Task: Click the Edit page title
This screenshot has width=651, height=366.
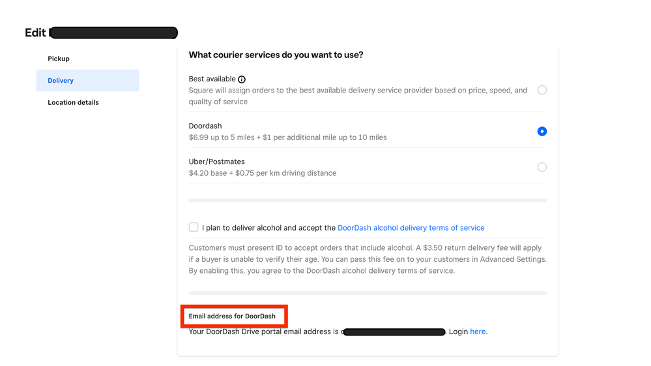Action: pyautogui.click(x=35, y=33)
